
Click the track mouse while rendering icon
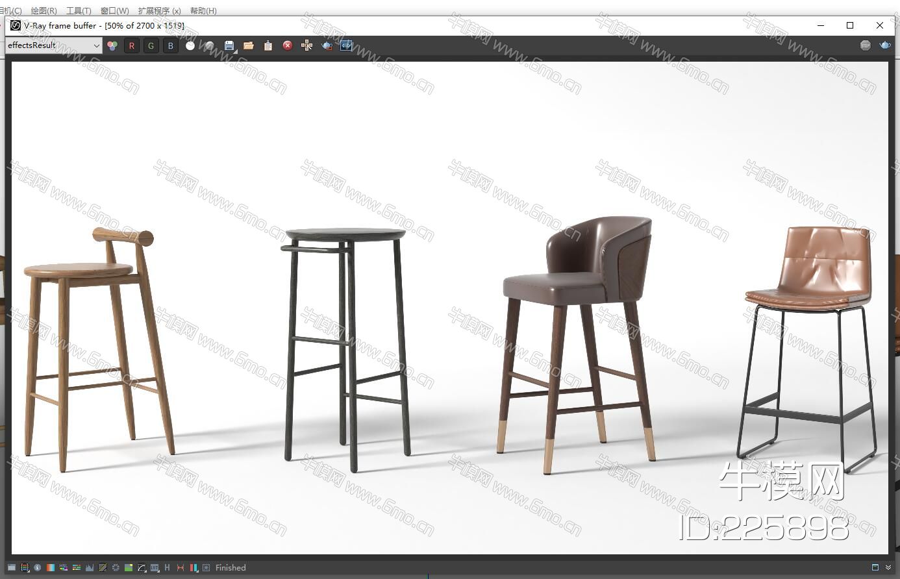307,45
